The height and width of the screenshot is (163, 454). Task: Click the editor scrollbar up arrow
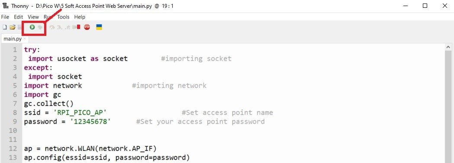[448, 47]
